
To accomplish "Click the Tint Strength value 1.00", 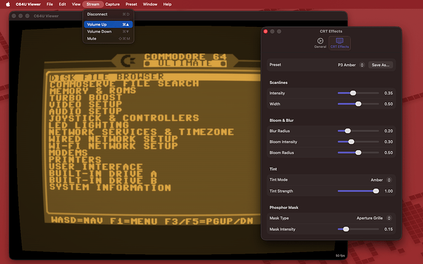I will point(389,191).
